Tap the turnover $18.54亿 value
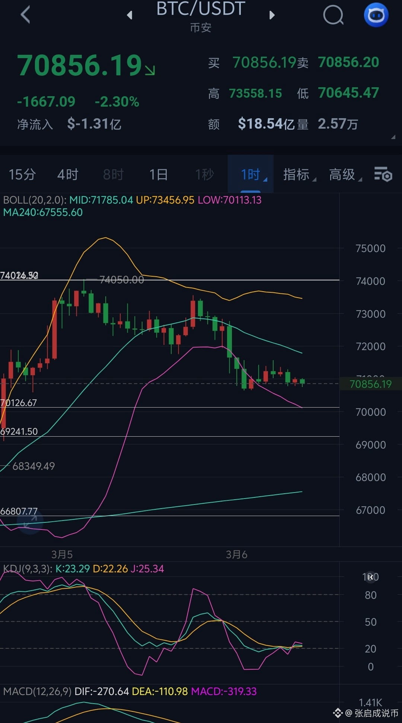 pyautogui.click(x=267, y=124)
